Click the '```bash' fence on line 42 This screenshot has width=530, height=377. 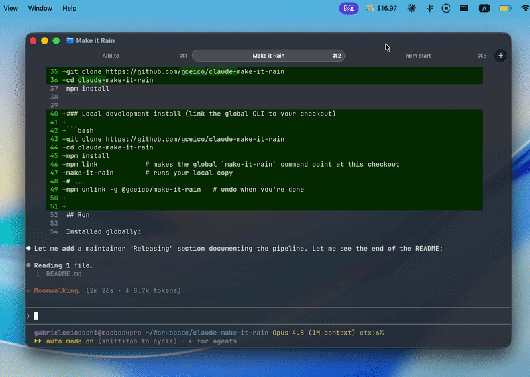79,130
